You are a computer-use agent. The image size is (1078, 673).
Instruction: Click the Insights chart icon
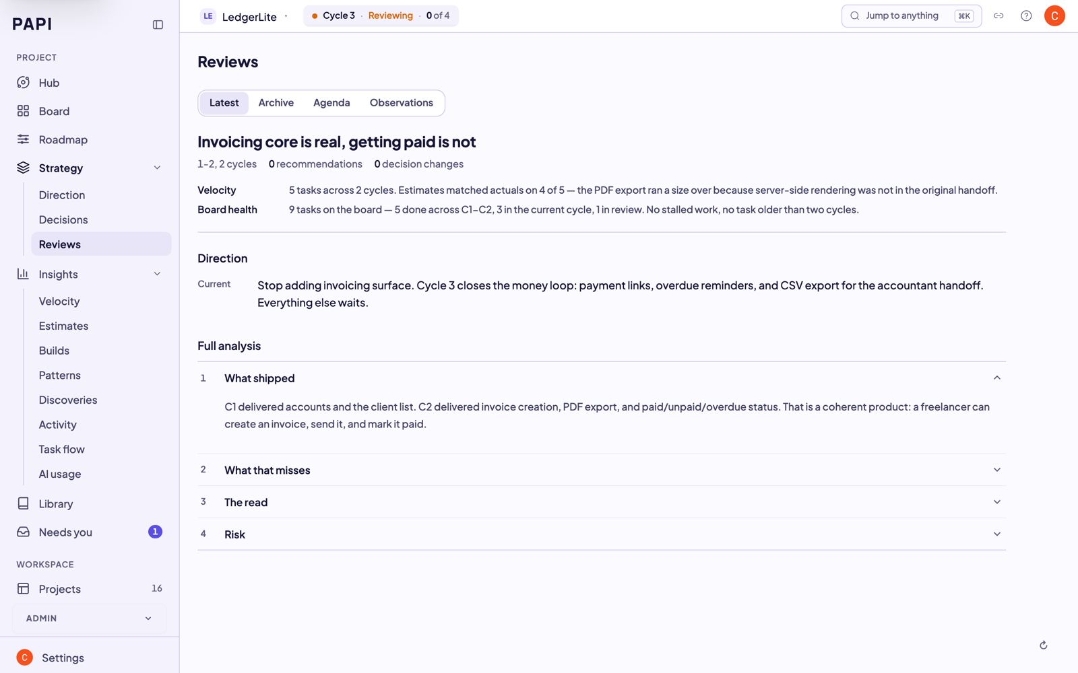point(24,274)
